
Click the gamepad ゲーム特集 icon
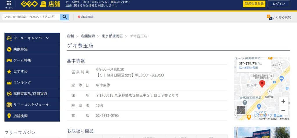[x=9, y=60]
